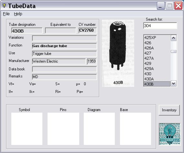184x153 pixels.
Task: Maximize the TubeData window
Action: pos(169,6)
